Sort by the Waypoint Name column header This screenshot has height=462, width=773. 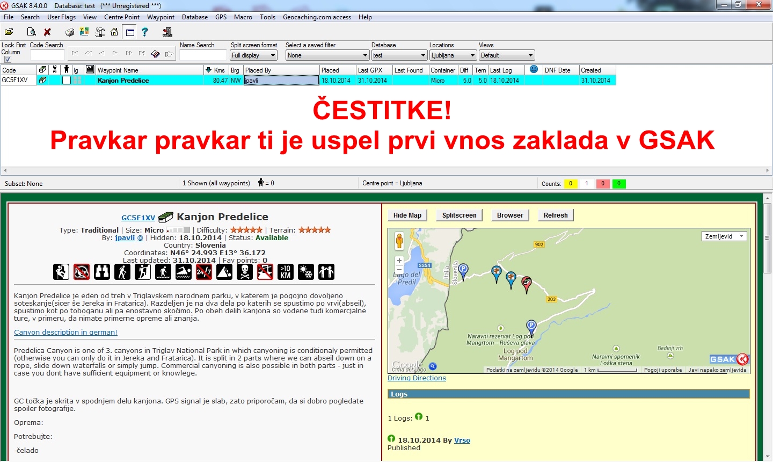149,70
